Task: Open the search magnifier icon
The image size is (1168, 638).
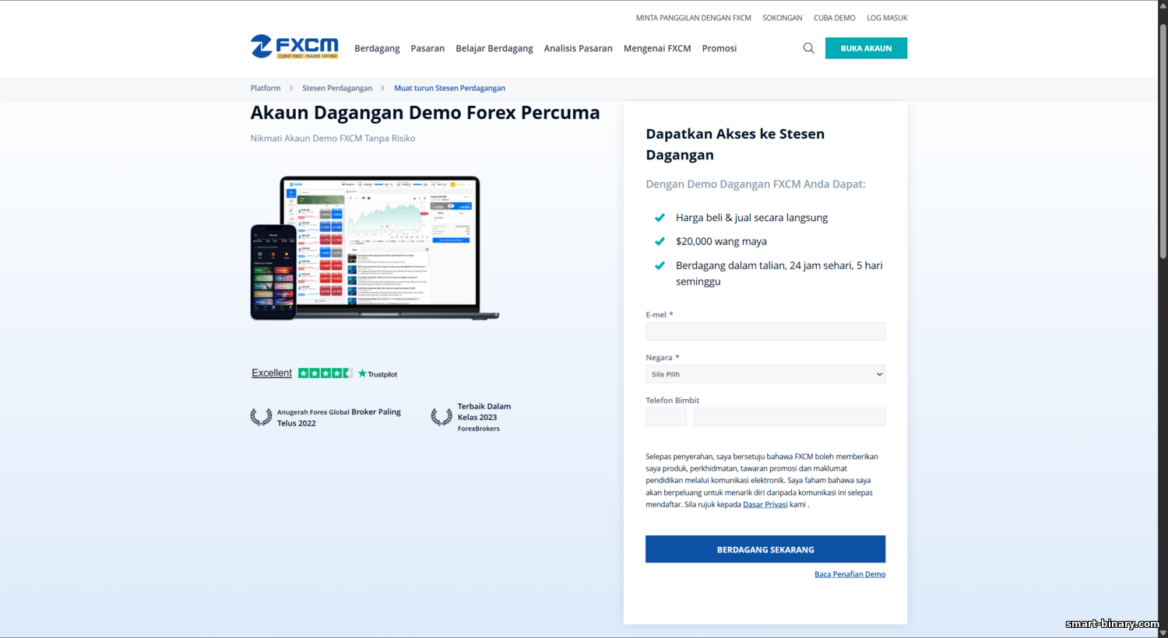Action: [x=808, y=48]
